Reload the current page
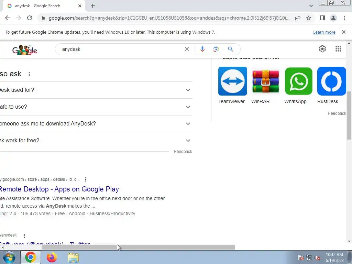The image size is (352, 264). (30, 18)
